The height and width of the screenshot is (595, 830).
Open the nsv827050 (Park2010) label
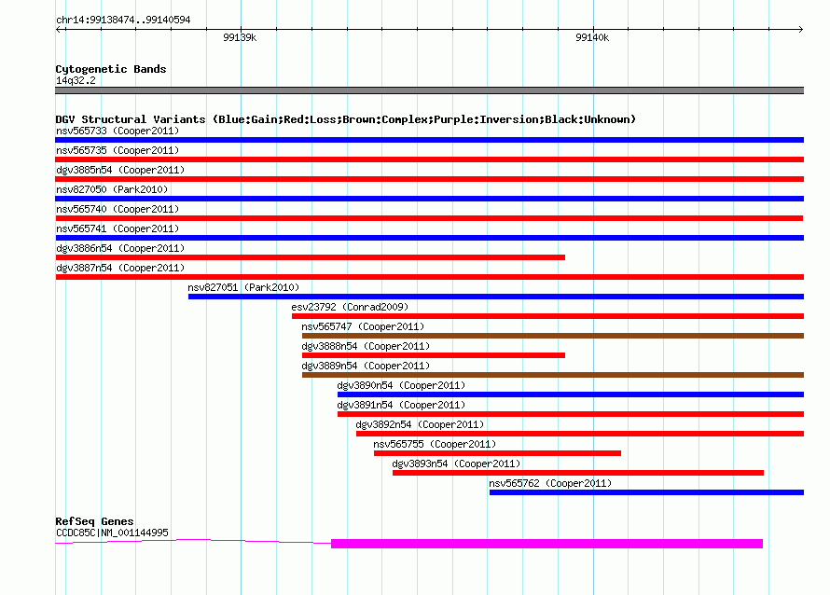pos(112,189)
